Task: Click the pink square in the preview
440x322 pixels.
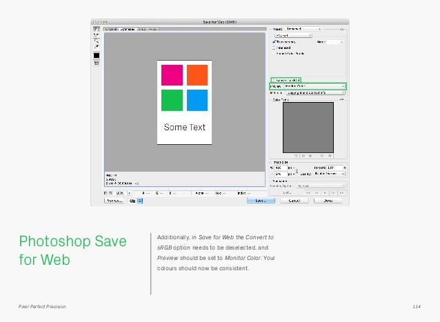Action: (x=172, y=75)
